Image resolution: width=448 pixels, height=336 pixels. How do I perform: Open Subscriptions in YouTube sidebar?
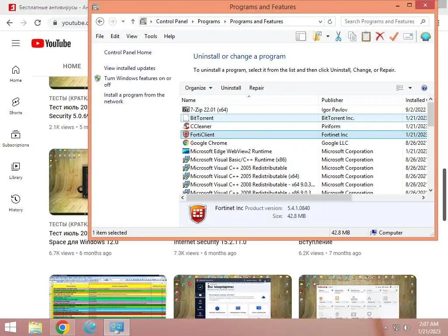click(16, 139)
